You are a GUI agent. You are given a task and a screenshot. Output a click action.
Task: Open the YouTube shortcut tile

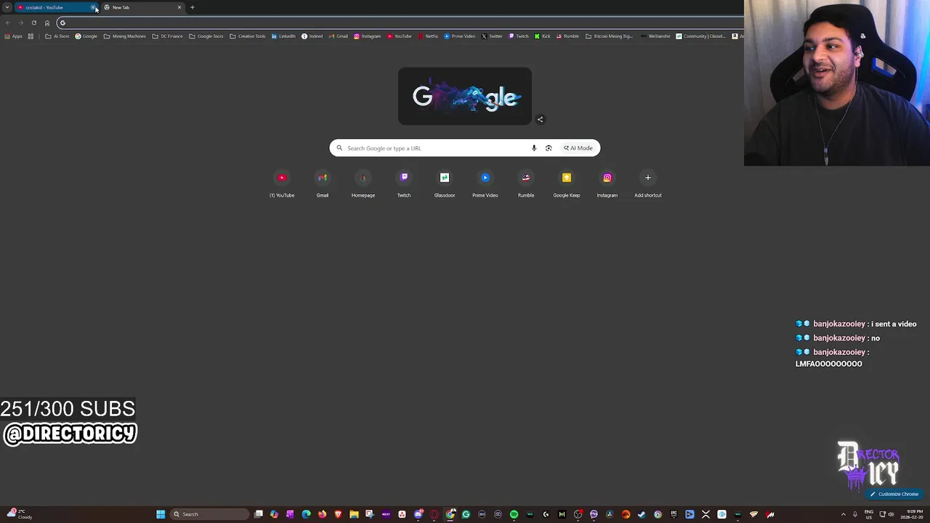click(282, 184)
